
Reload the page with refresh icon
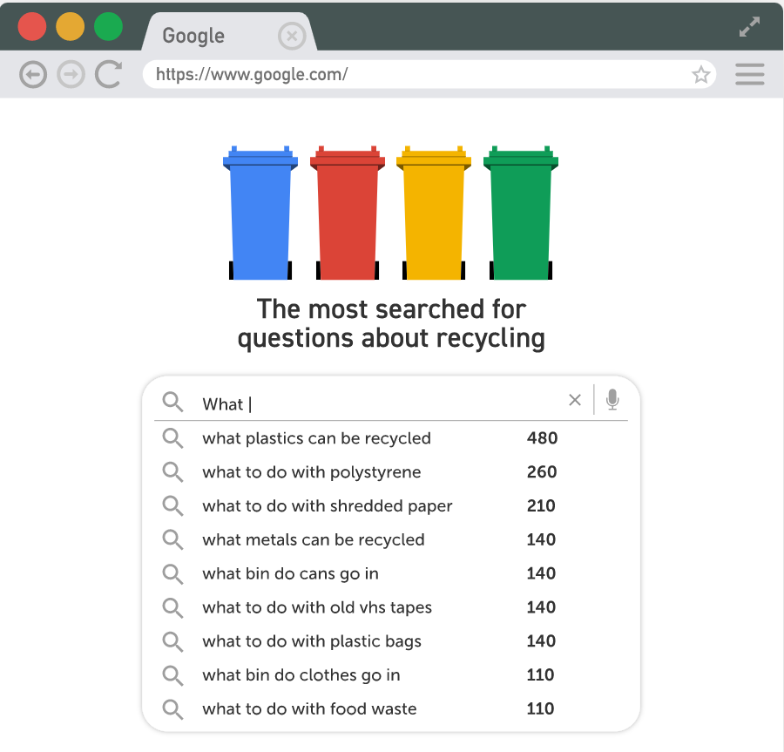(x=108, y=75)
